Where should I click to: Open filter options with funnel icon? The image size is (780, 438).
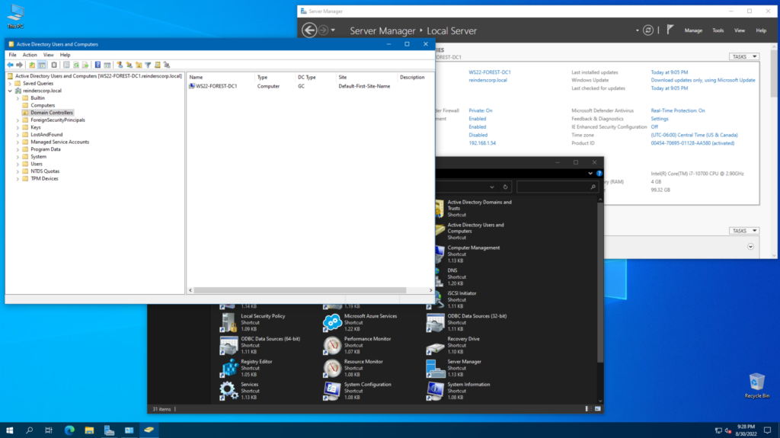pos(148,65)
